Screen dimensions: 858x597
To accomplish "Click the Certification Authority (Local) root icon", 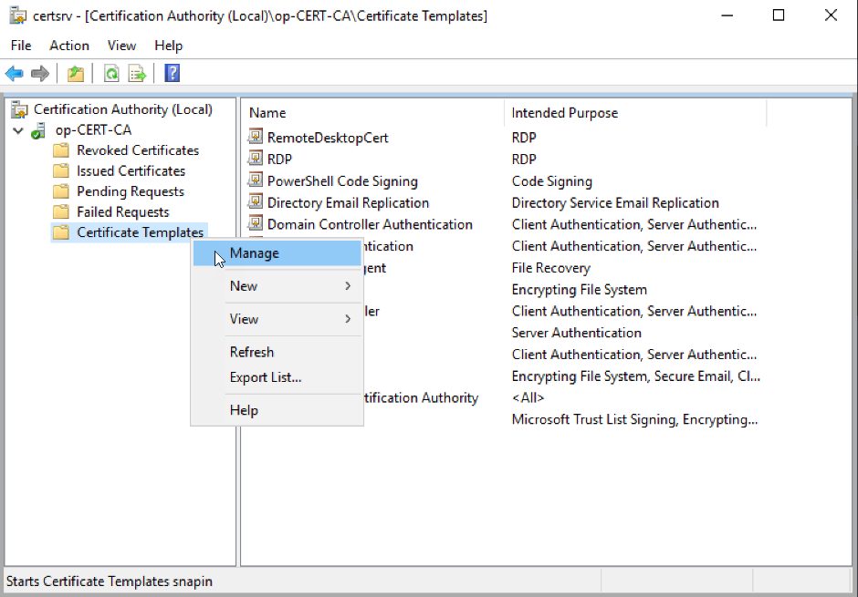I will [20, 109].
